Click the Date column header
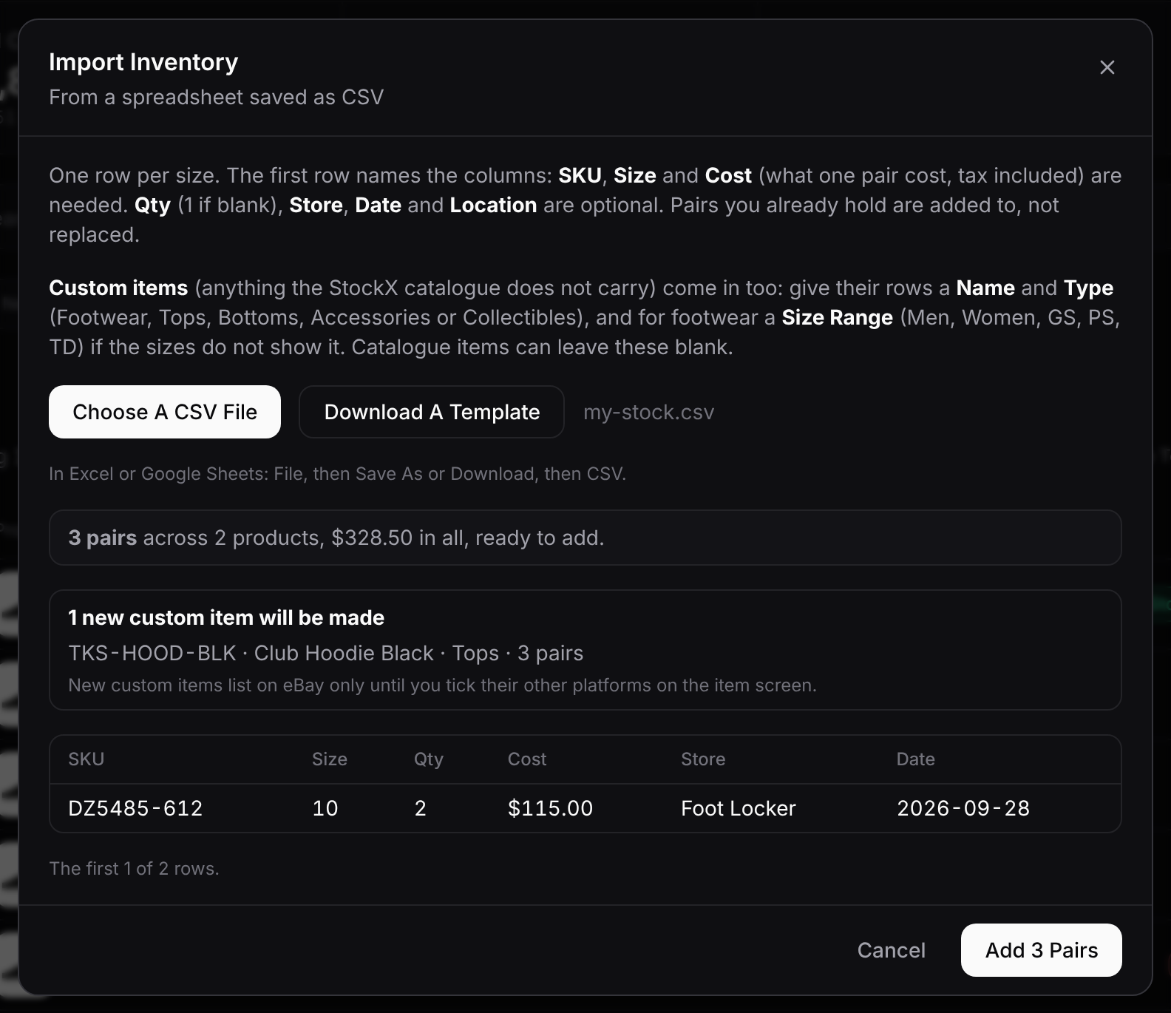The height and width of the screenshot is (1013, 1171). pyautogui.click(x=916, y=759)
